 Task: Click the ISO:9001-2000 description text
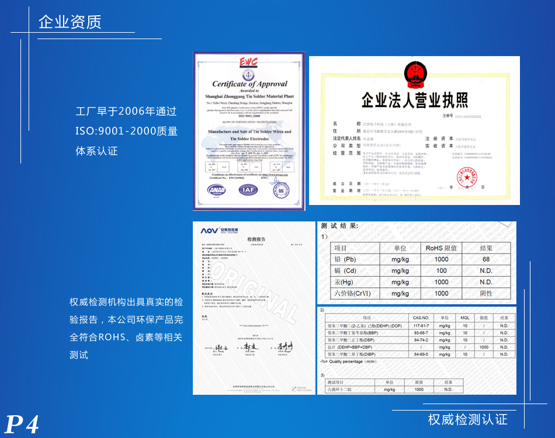coord(126,131)
